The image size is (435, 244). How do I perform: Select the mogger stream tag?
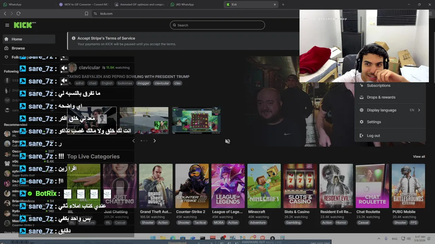coord(143,83)
